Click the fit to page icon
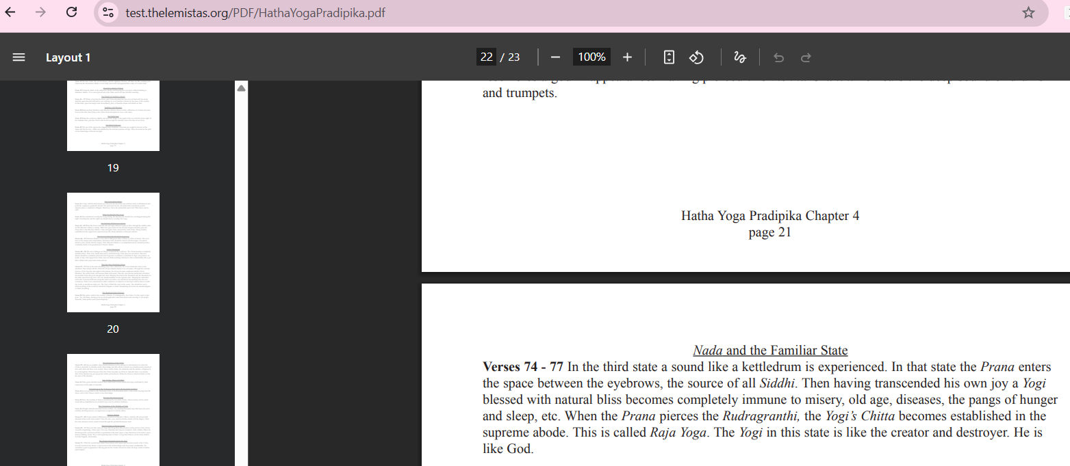This screenshot has width=1070, height=466. coord(669,57)
